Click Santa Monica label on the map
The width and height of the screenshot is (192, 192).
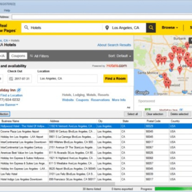pos(148,73)
